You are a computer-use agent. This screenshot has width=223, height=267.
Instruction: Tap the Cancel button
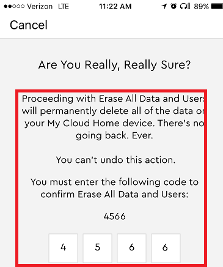point(29,25)
